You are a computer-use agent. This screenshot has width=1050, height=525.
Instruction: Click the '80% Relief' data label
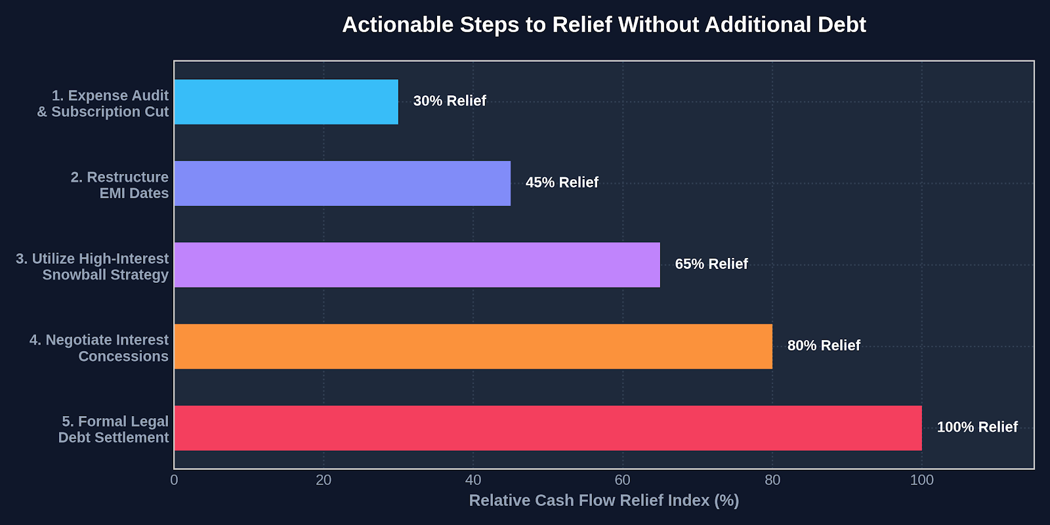click(824, 345)
